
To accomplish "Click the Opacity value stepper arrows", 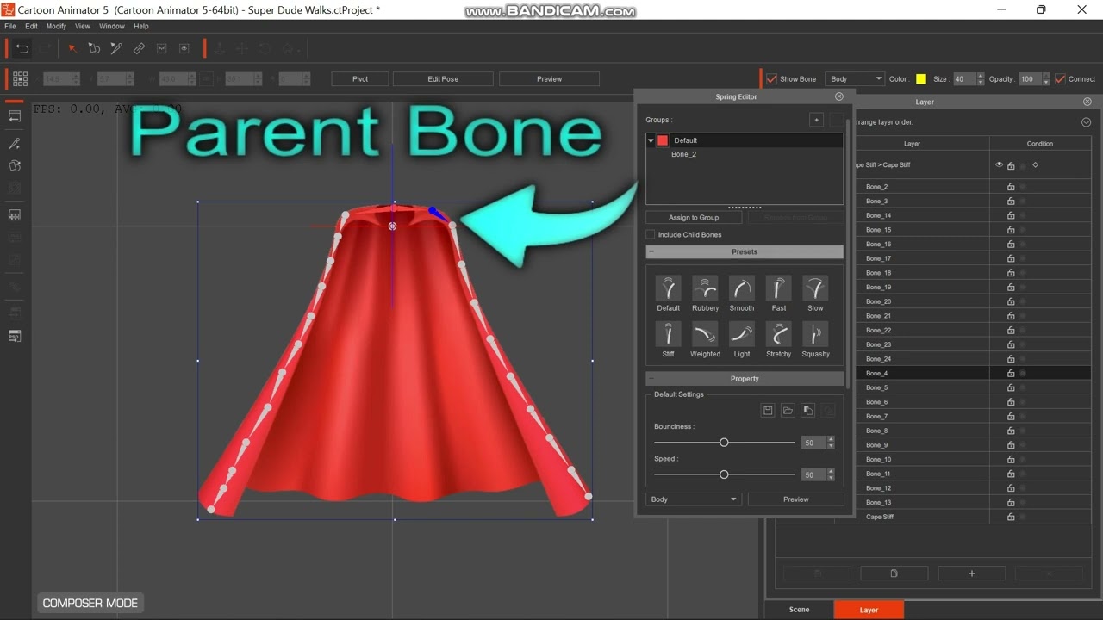I will click(1046, 79).
